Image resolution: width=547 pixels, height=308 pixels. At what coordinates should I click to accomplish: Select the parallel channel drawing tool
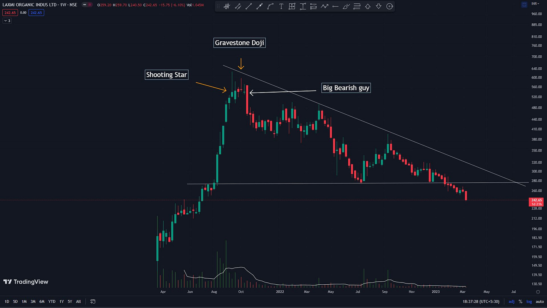(238, 6)
